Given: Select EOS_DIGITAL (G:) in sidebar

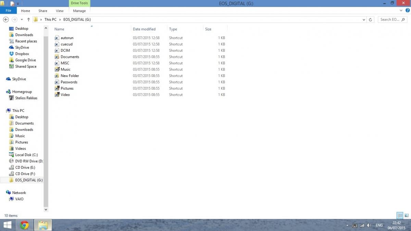Looking at the screenshot, I should click(26, 180).
